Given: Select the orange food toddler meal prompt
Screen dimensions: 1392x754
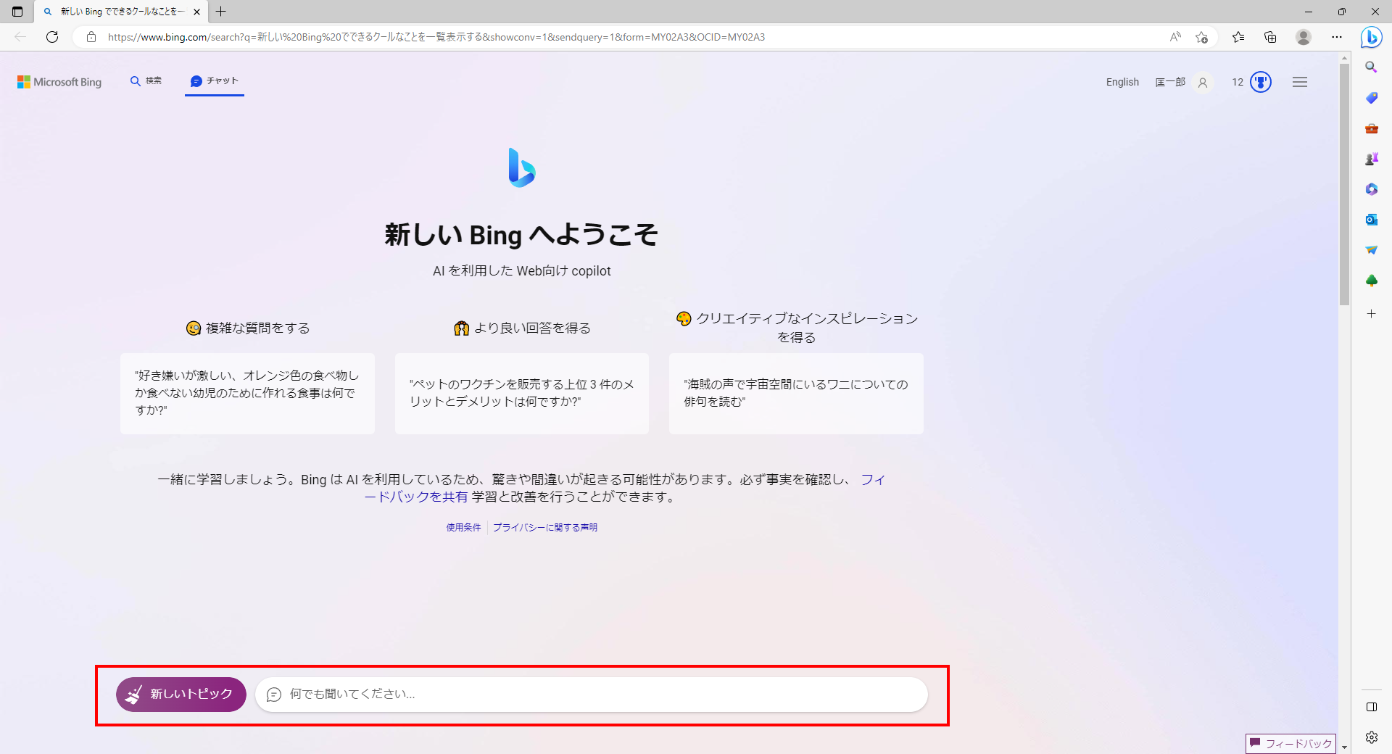Looking at the screenshot, I should 247,393.
